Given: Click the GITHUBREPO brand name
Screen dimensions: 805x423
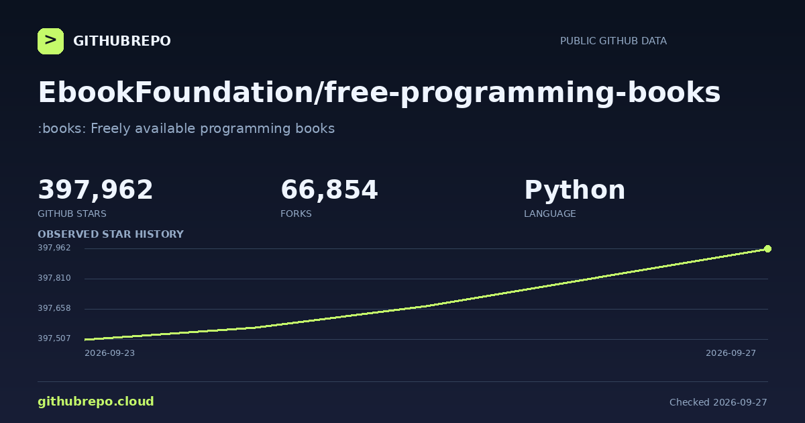Looking at the screenshot, I should (x=122, y=42).
